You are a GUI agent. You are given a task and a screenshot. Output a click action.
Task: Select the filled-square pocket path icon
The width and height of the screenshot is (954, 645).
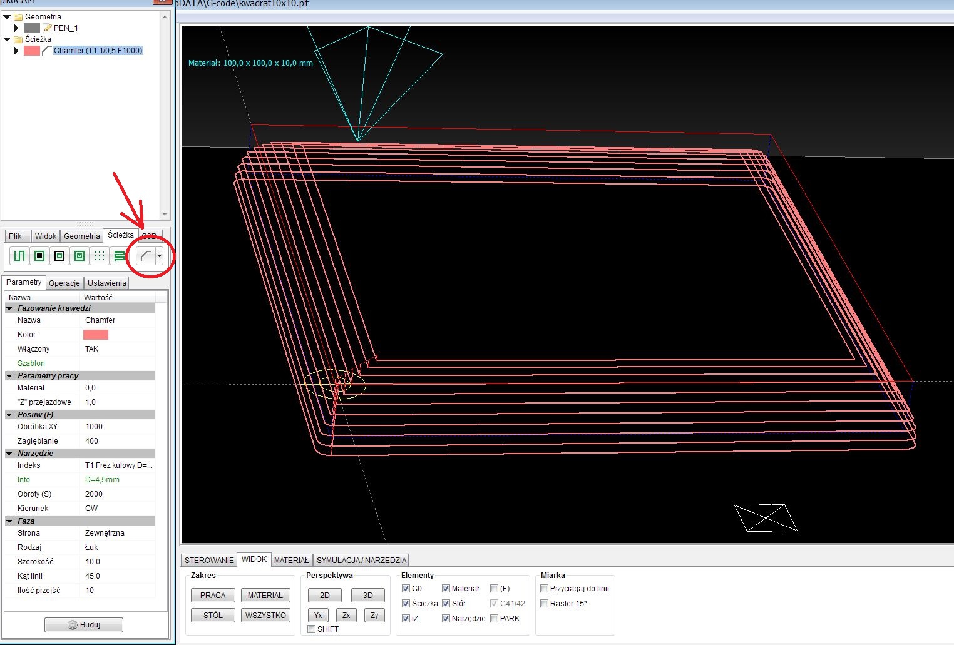coord(39,256)
